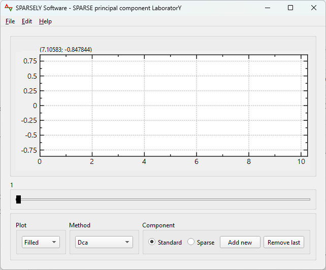Maximize the SPARSELY window
Image resolution: width=326 pixels, height=270 pixels.
pyautogui.click(x=290, y=8)
